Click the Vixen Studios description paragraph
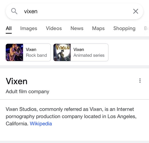The image size is (149, 143). (x=71, y=116)
